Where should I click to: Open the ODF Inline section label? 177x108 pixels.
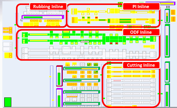(x=141, y=32)
